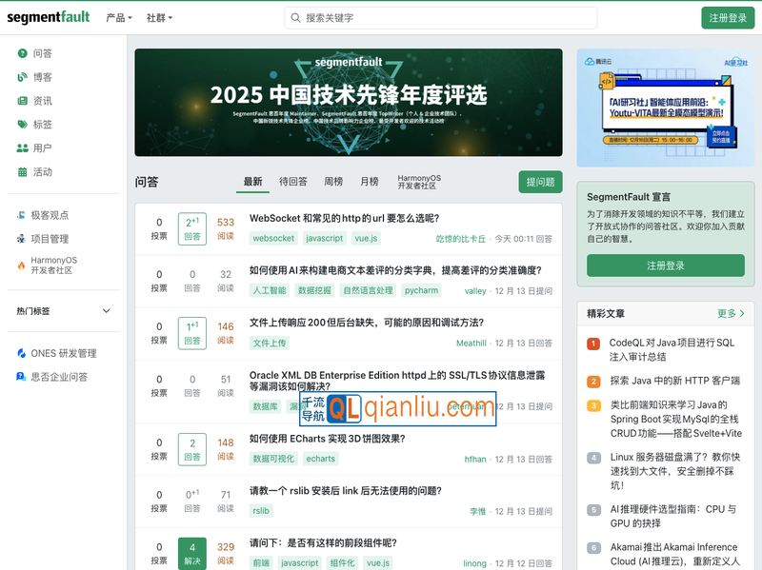Open 极客观点 via its sidebar icon

pos(22,215)
